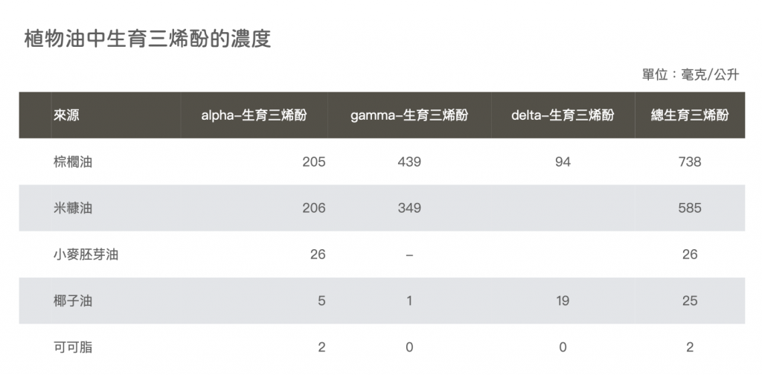Click the table title 植物油中生育三烯酚的濃度

147,39
